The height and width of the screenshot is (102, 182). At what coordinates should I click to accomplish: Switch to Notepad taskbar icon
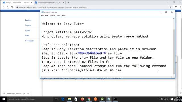click(x=109, y=99)
